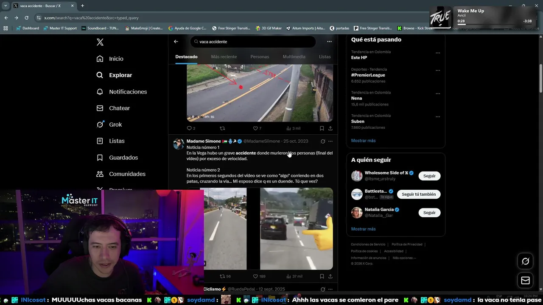Screen dimensions: 543x305
Task: Open the floating Grok button
Action: [526, 261]
